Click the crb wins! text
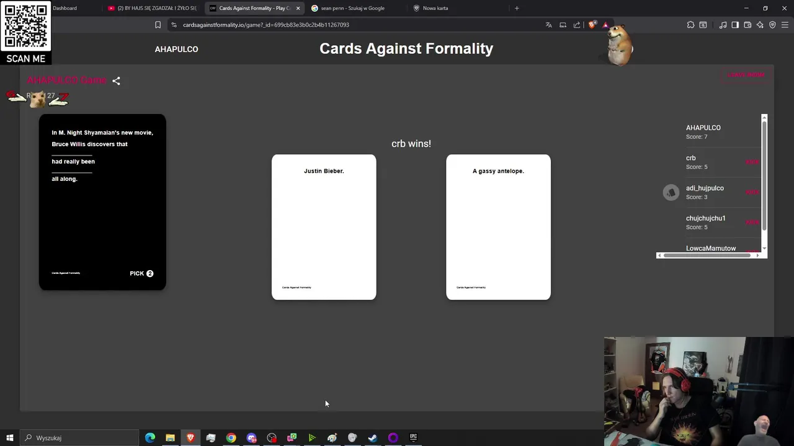794x446 pixels. pos(411,144)
